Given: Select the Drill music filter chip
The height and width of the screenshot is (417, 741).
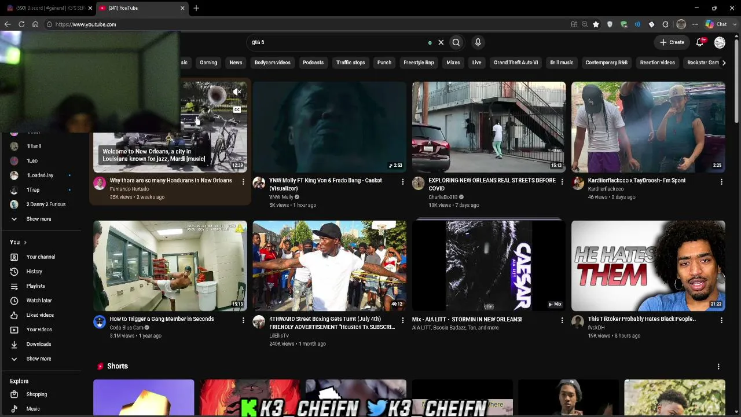Looking at the screenshot, I should tap(562, 63).
